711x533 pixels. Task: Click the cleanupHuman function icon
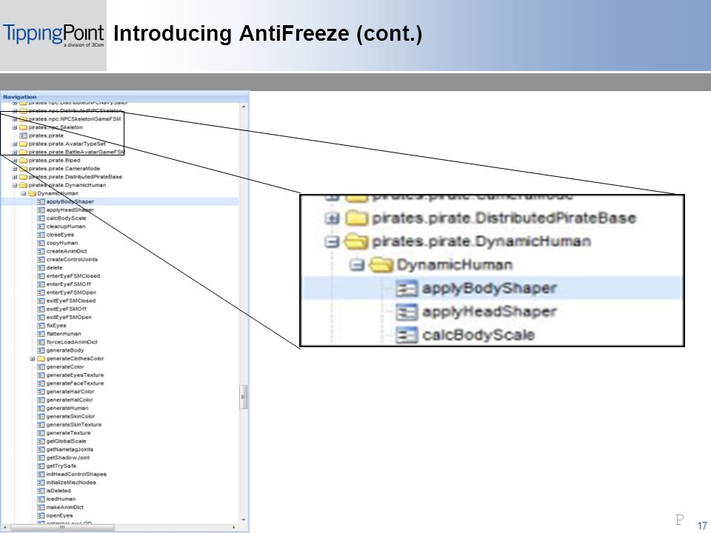(41, 227)
